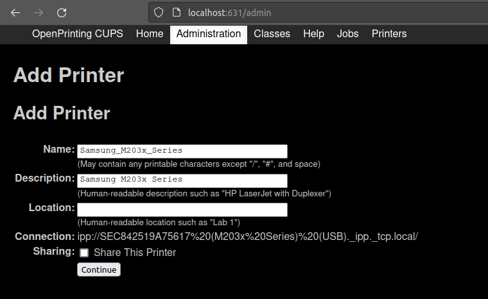Click the Description: label
488x299 pixels.
(45, 178)
